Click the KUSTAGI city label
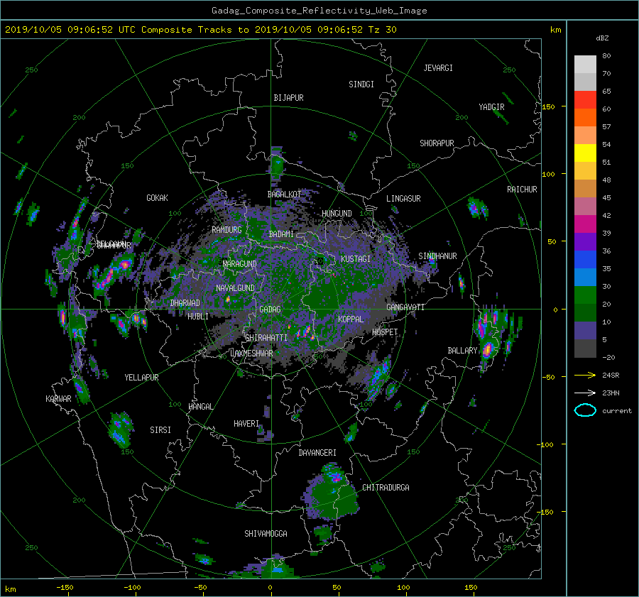Viewport: 639px width, 597px height. tap(356, 259)
